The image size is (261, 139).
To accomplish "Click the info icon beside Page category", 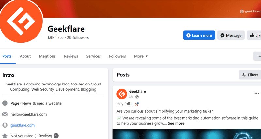I will (x=5, y=103).
